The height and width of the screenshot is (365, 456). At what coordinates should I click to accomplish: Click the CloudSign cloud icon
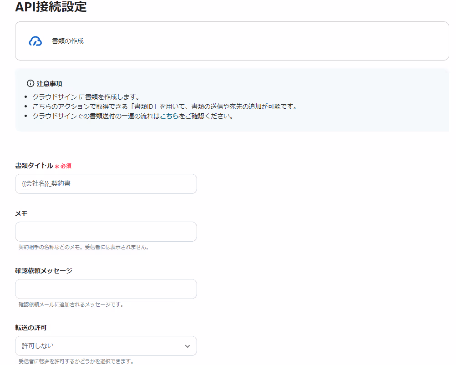(35, 41)
